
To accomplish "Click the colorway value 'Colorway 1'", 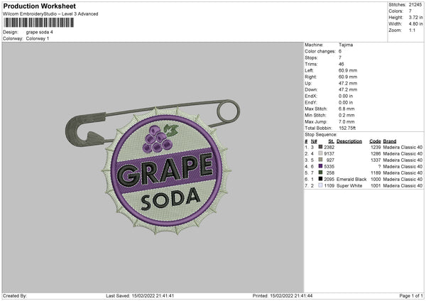I will pos(38,38).
